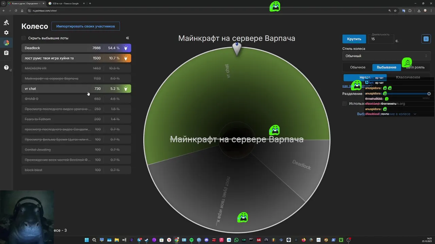Screen dimensions: 435x244
Task: Open File Explorer from taskbar
Action: click(117, 240)
